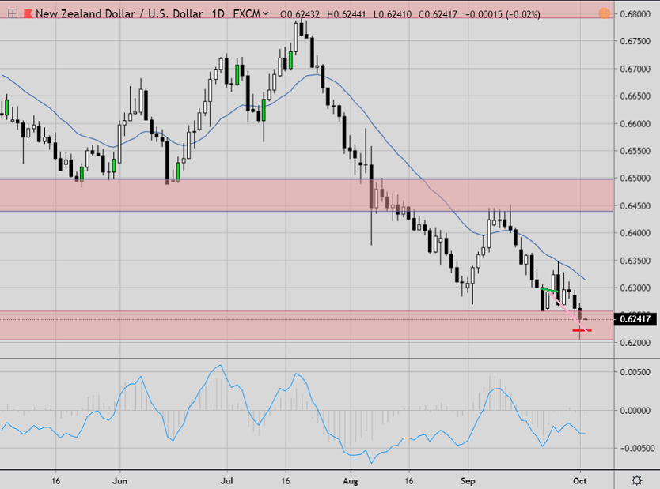Click the orange alert icon at the chart's top right
660x489 pixels.
point(604,13)
